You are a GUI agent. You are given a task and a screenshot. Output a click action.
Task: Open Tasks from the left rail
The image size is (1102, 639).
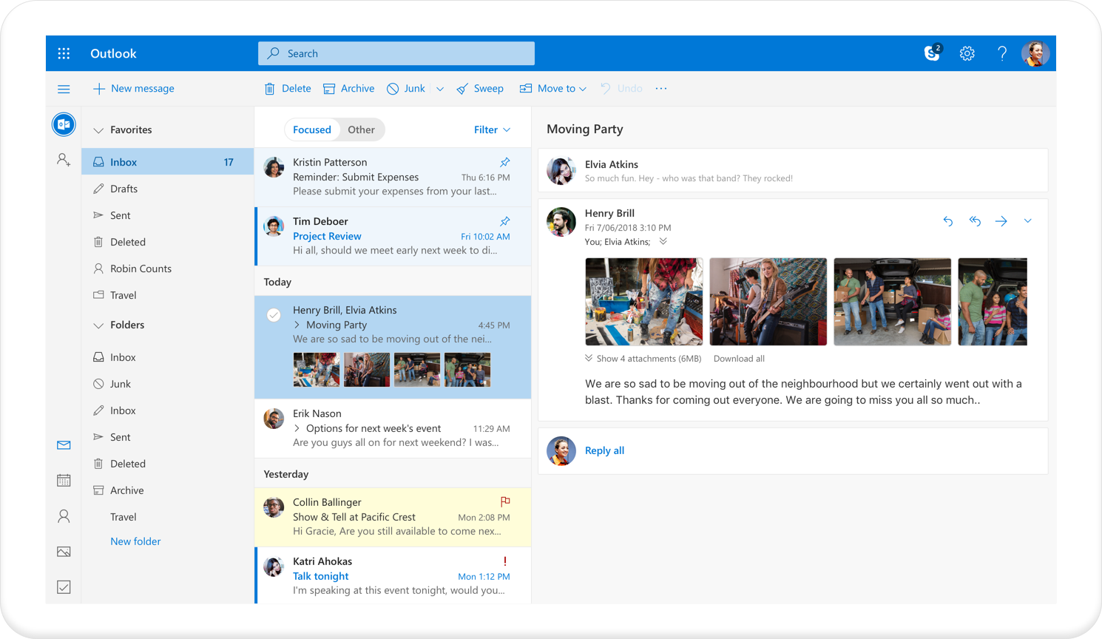[x=64, y=586]
